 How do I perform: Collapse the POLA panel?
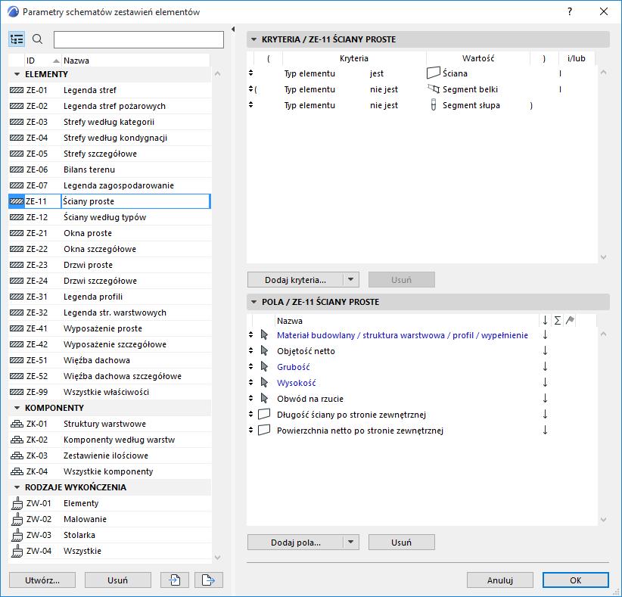[254, 302]
